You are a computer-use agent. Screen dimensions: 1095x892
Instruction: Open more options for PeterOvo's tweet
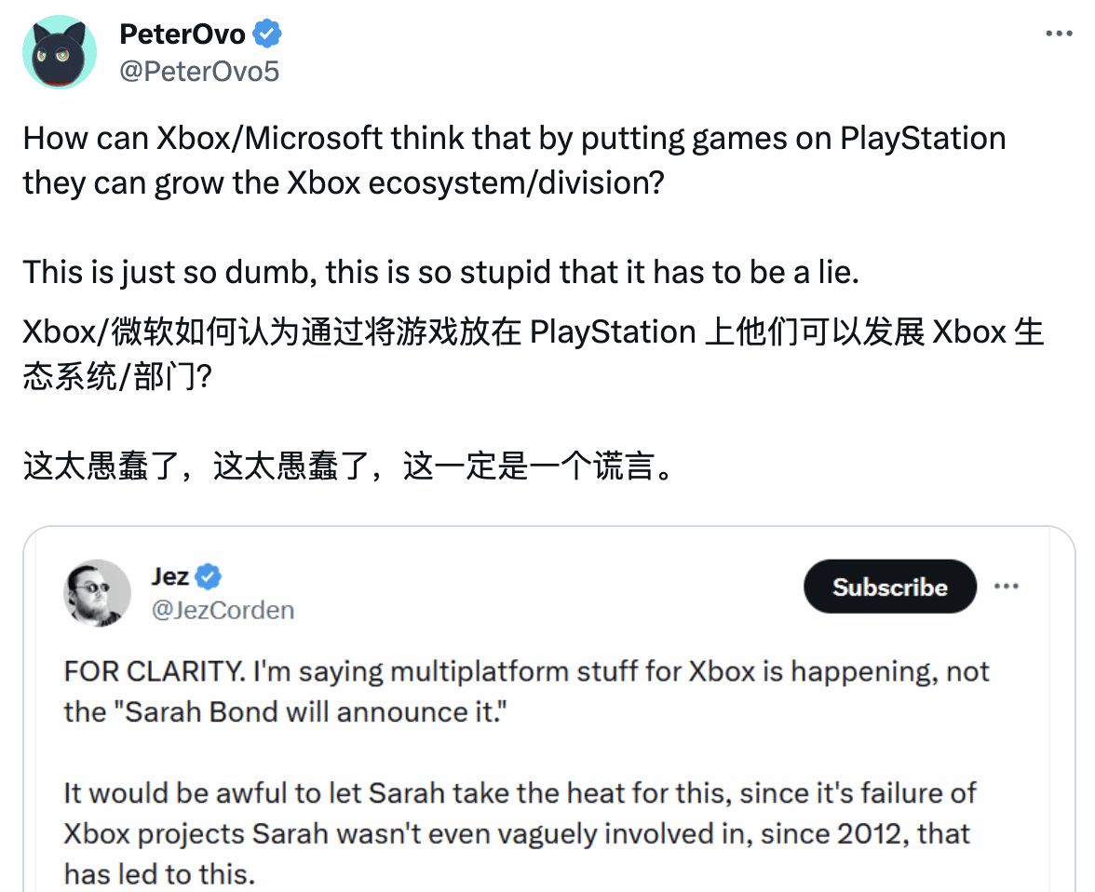click(1059, 34)
